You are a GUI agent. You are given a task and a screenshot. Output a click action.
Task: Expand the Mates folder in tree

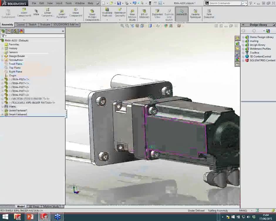pyautogui.click(x=2, y=107)
